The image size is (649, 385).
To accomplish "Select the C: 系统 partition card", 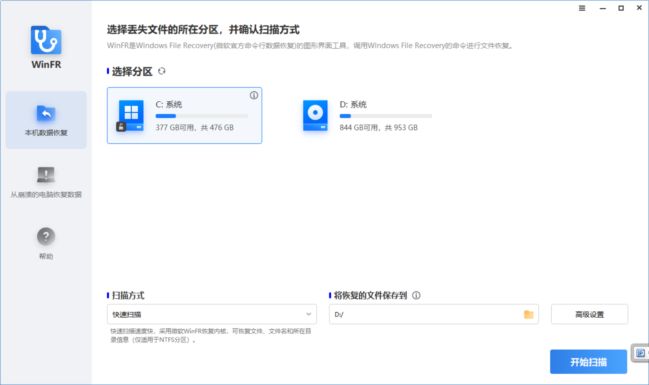I will 185,115.
